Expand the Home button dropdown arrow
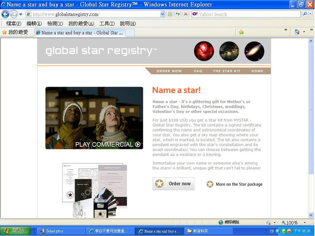The width and height of the screenshot is (315, 236). [x=304, y=32]
